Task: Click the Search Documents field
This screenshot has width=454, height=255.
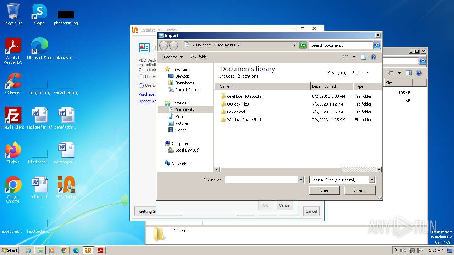Action: click(x=341, y=45)
